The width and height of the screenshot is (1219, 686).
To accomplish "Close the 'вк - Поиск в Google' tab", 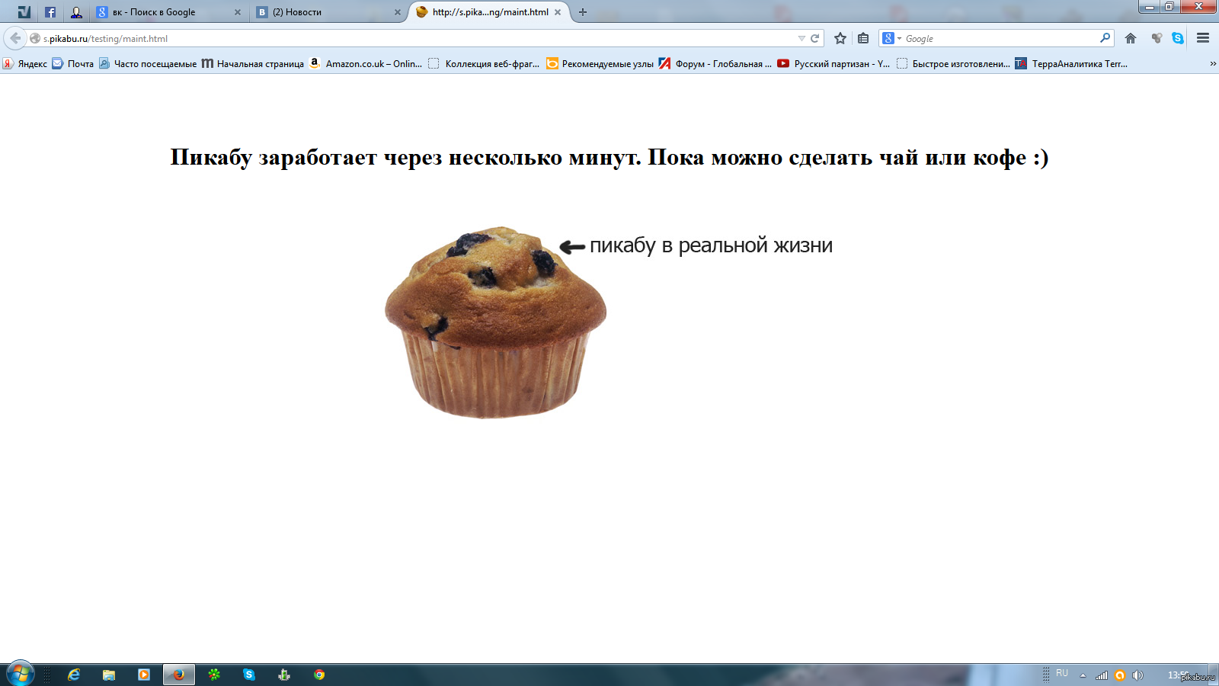I will pos(238,12).
